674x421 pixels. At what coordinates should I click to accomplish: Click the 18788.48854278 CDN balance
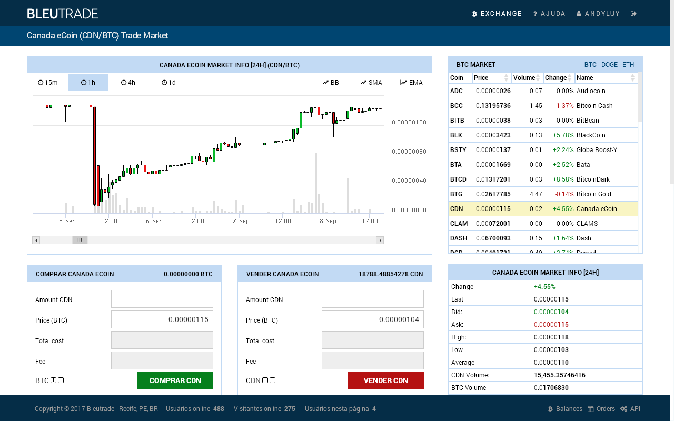click(x=391, y=274)
